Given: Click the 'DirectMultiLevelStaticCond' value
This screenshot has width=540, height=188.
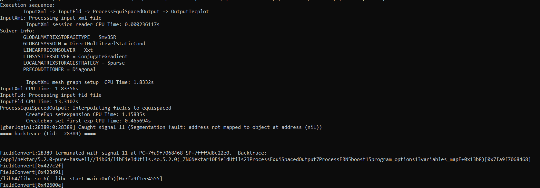Looking at the screenshot, I should tap(107, 44).
